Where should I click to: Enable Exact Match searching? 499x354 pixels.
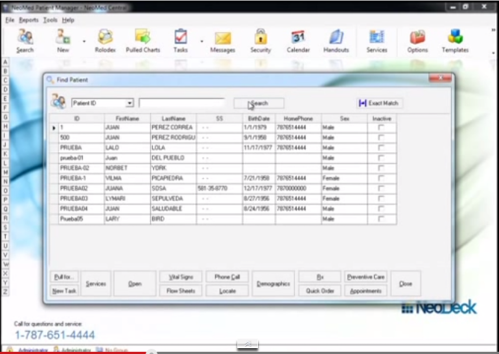(x=379, y=103)
